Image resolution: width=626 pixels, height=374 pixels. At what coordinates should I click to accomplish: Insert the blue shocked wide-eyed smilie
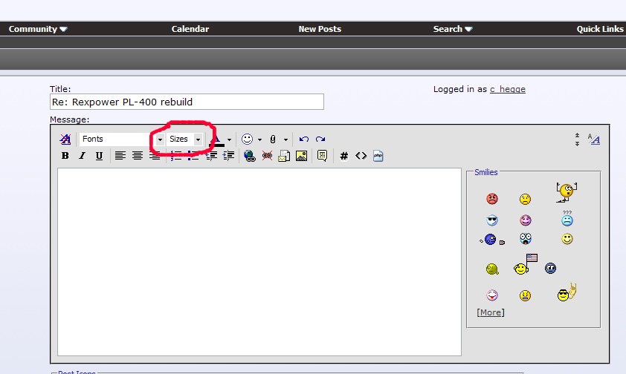(526, 239)
